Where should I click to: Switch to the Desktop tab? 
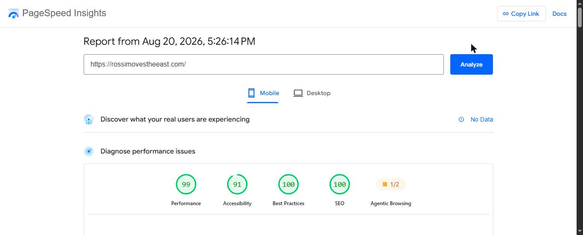click(x=312, y=93)
